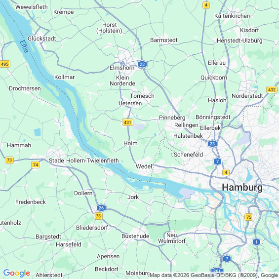
Task: Click the Wedel town label
Action: tap(144, 166)
